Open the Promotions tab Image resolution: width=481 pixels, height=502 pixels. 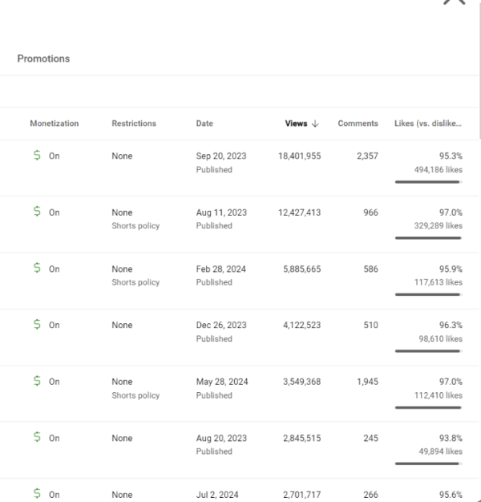pyautogui.click(x=43, y=59)
